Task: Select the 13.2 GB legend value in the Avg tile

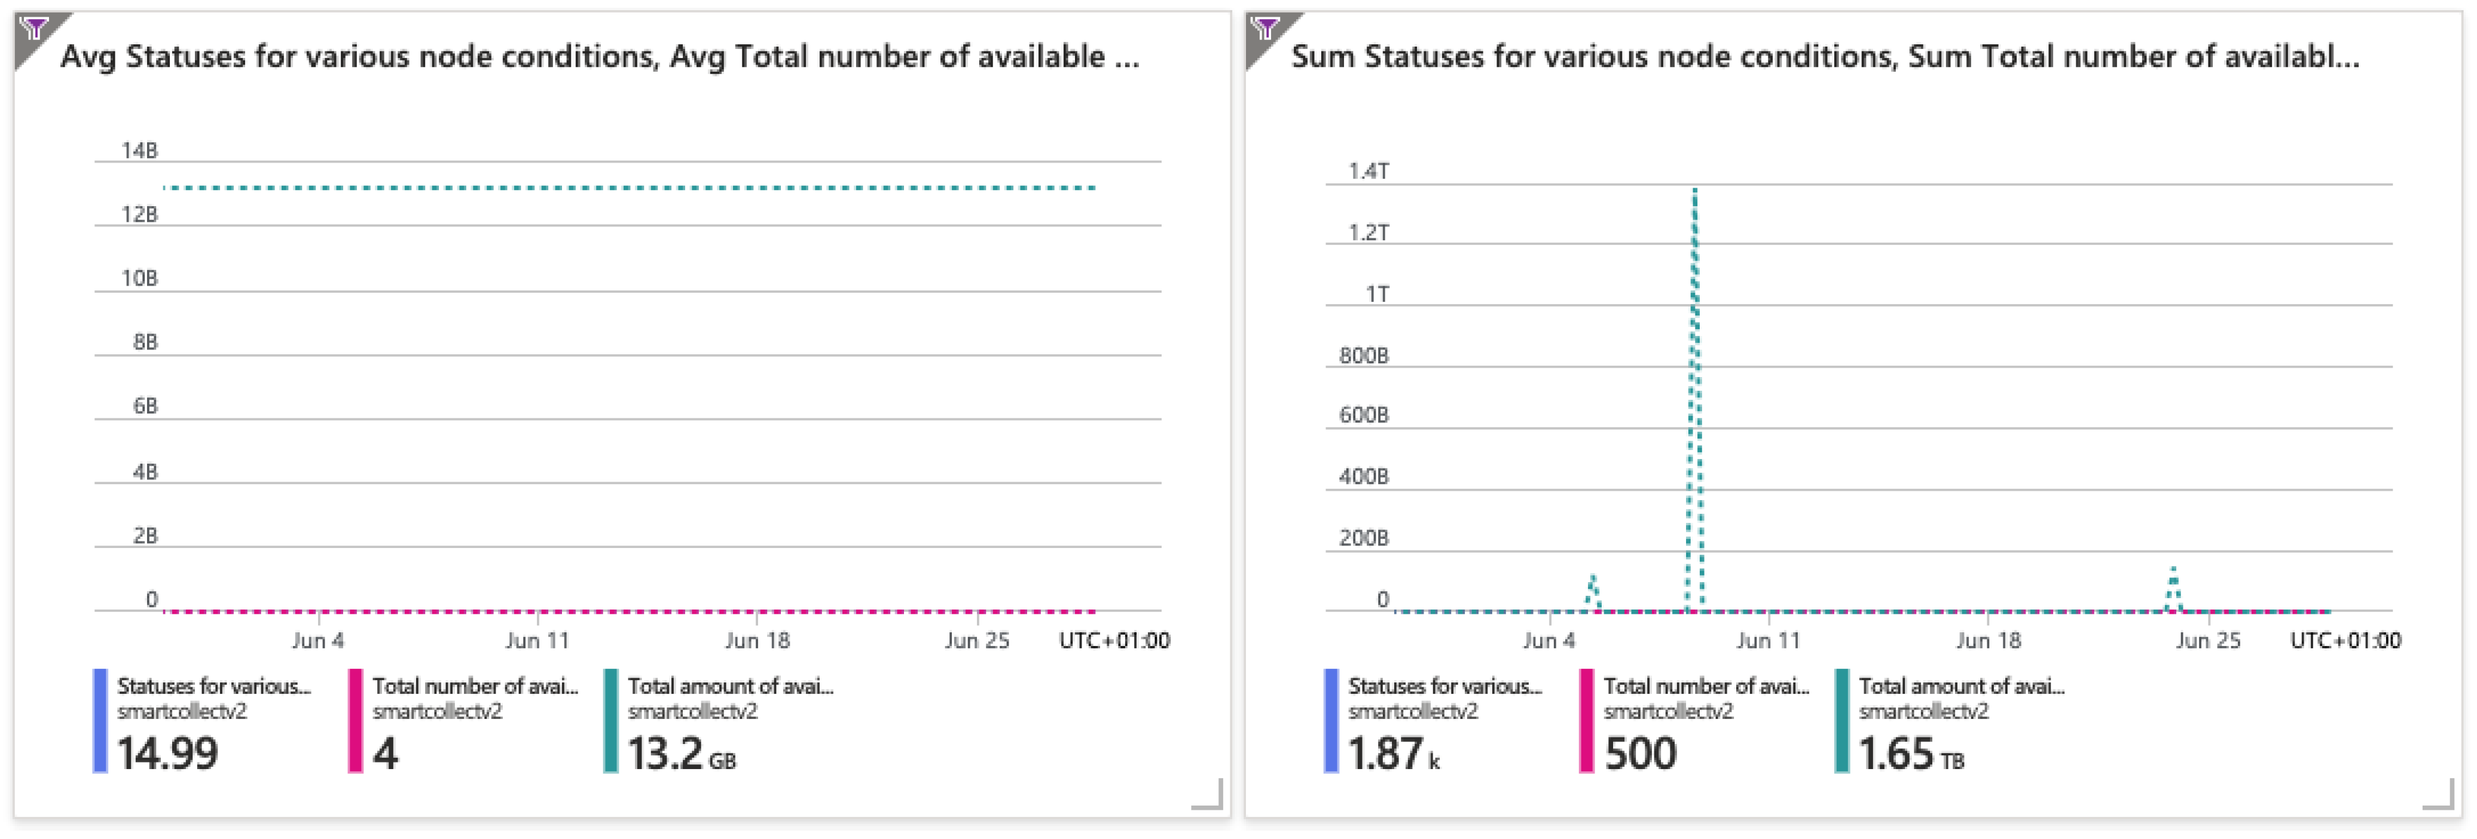Action: [681, 754]
